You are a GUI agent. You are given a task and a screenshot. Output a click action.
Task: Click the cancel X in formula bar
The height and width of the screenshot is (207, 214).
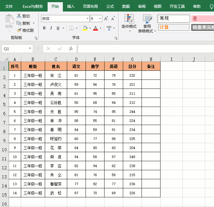pos(49,49)
